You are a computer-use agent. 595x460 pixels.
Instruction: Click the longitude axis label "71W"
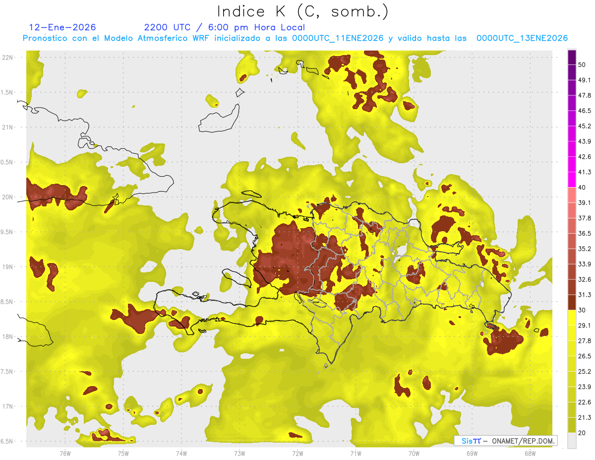point(356,453)
